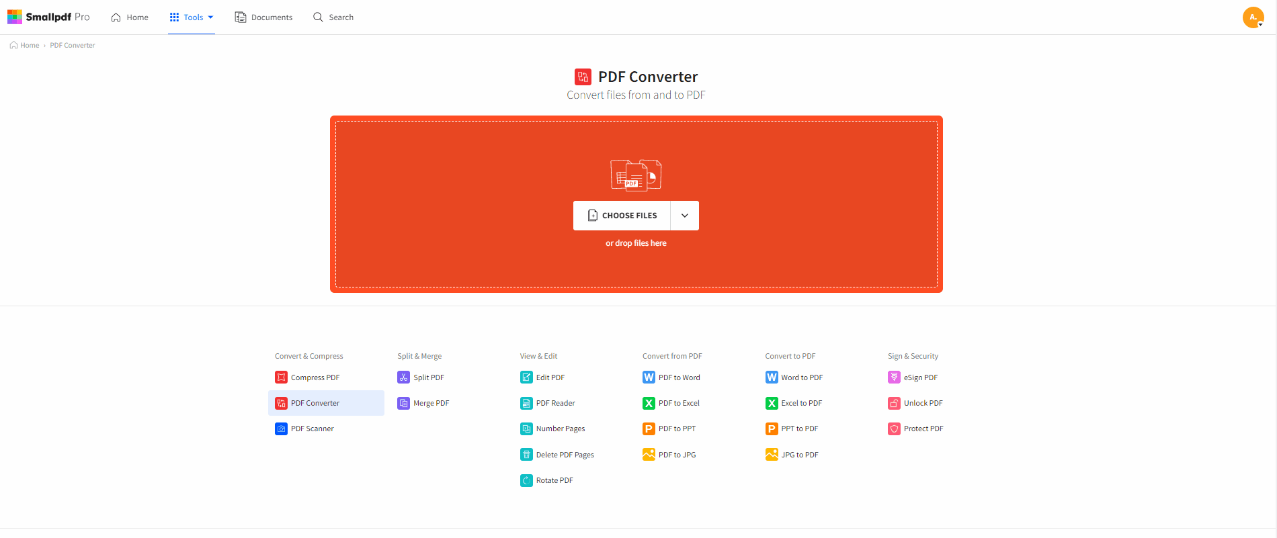Click the JPG to PDF icon
The image size is (1277, 538).
[772, 455]
